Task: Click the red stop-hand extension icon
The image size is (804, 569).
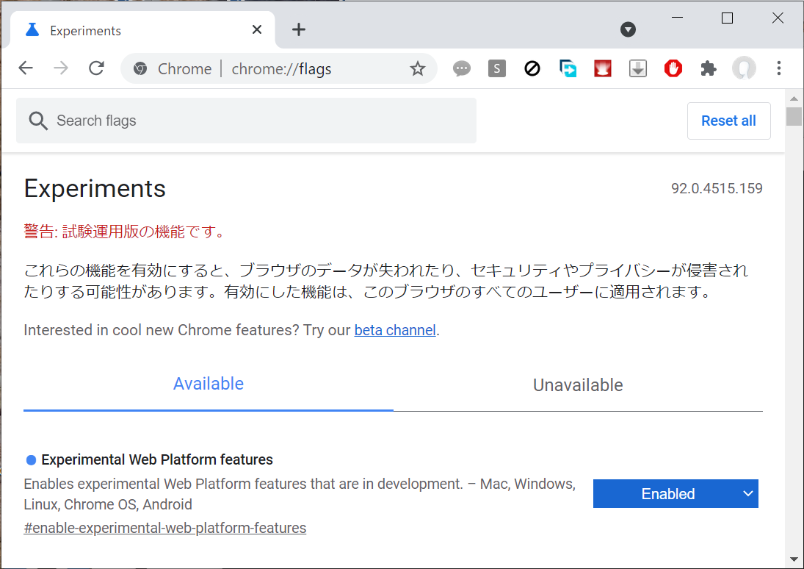Action: (x=673, y=68)
